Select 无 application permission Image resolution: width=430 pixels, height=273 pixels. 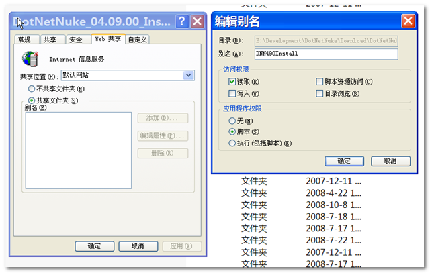tap(232, 121)
